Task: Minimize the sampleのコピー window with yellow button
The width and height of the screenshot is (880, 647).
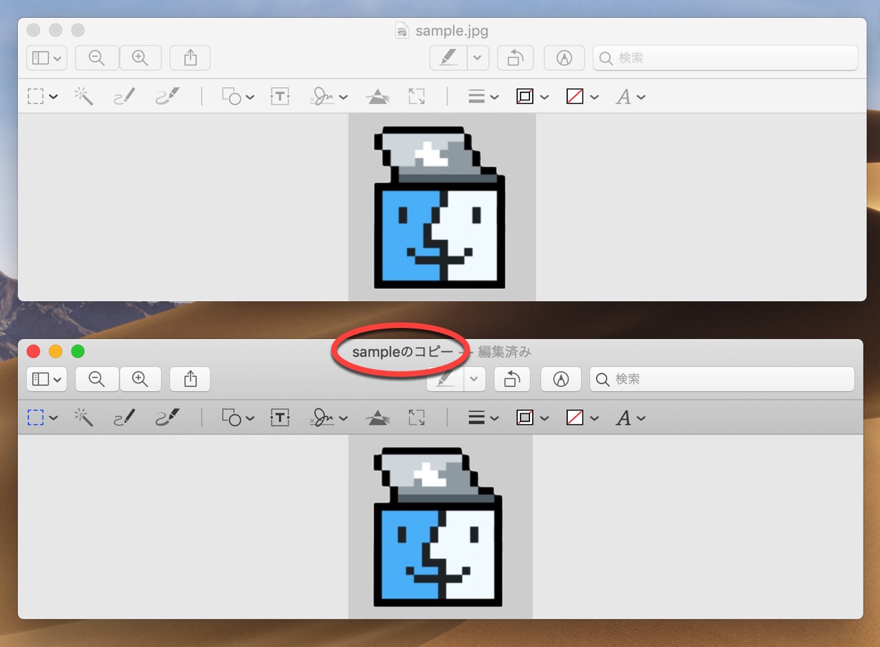Action: (56, 351)
